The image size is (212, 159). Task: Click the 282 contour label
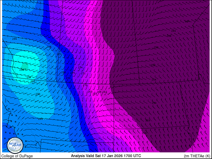click(x=59, y=54)
